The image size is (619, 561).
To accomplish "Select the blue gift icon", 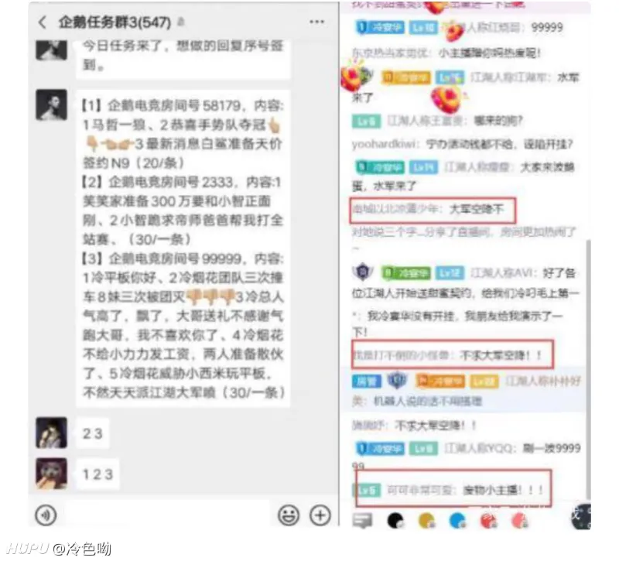I will click(458, 521).
